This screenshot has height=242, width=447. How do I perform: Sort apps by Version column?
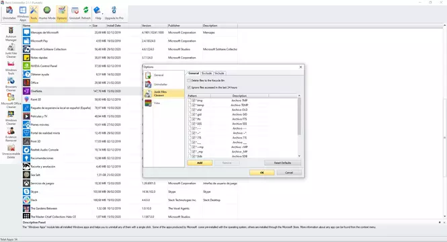(x=154, y=26)
